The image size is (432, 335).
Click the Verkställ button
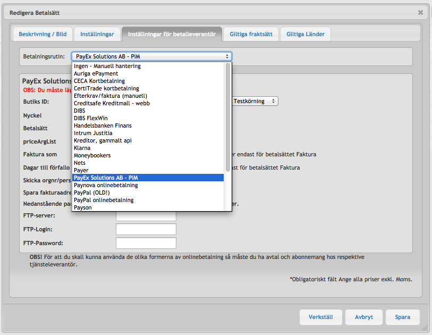pyautogui.click(x=321, y=317)
